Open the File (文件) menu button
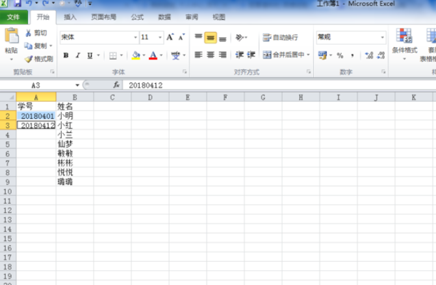This screenshot has width=436, height=285. tap(14, 17)
